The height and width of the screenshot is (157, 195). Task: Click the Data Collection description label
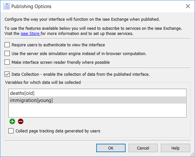click(81, 74)
